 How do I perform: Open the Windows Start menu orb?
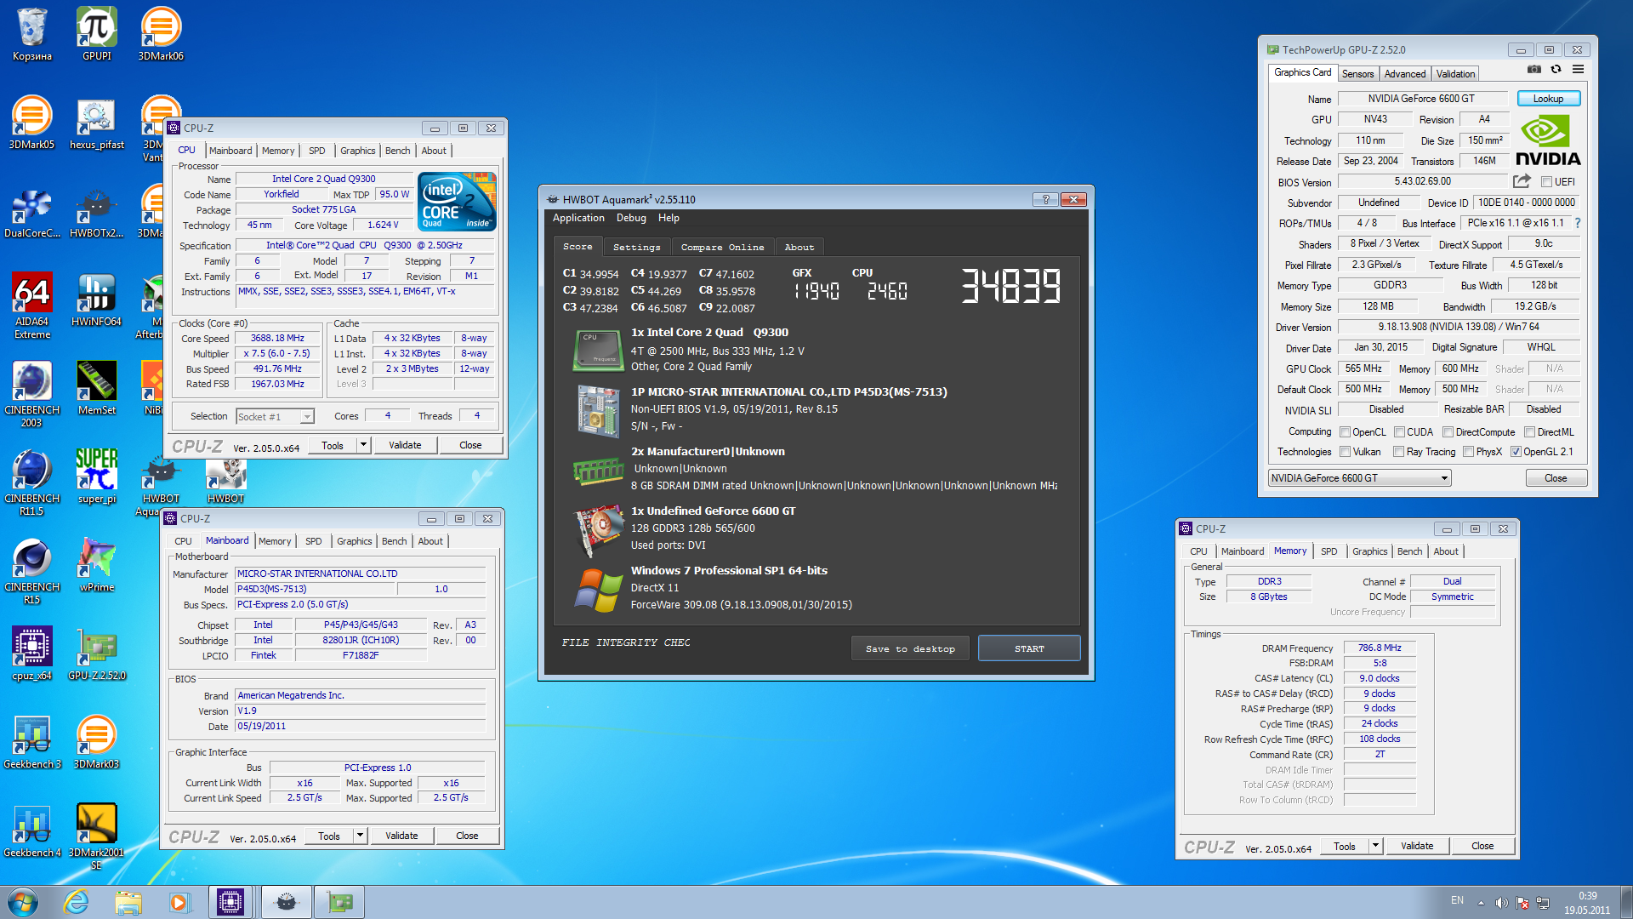point(23,902)
